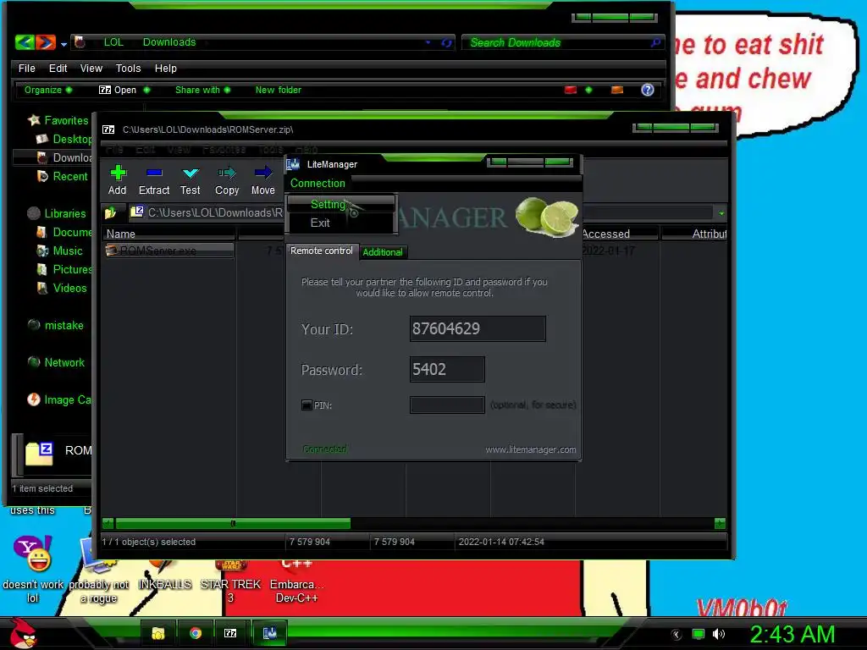Open Desktop in Explorer sidebar
The height and width of the screenshot is (650, 867).
64,140
